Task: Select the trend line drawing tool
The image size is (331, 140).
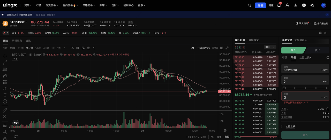Action: (5, 62)
